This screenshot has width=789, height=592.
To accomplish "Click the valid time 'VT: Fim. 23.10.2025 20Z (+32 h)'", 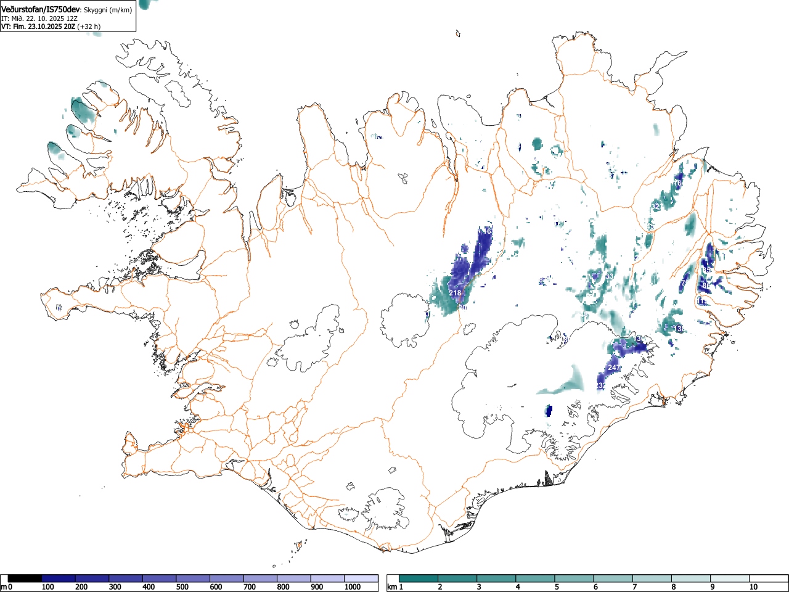I will click(x=51, y=27).
